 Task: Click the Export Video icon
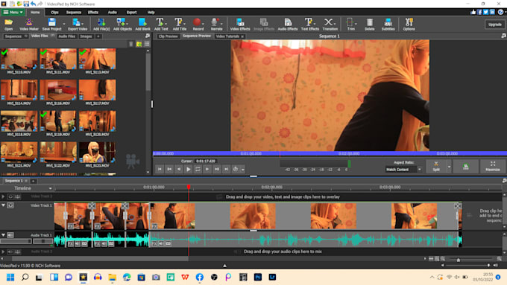(x=78, y=25)
